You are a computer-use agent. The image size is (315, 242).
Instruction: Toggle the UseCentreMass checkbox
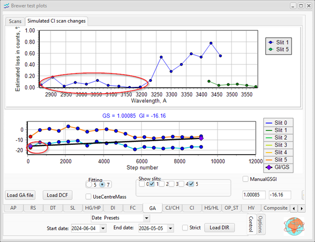[88, 196]
